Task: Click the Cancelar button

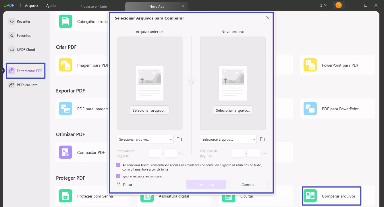Action: tap(249, 185)
